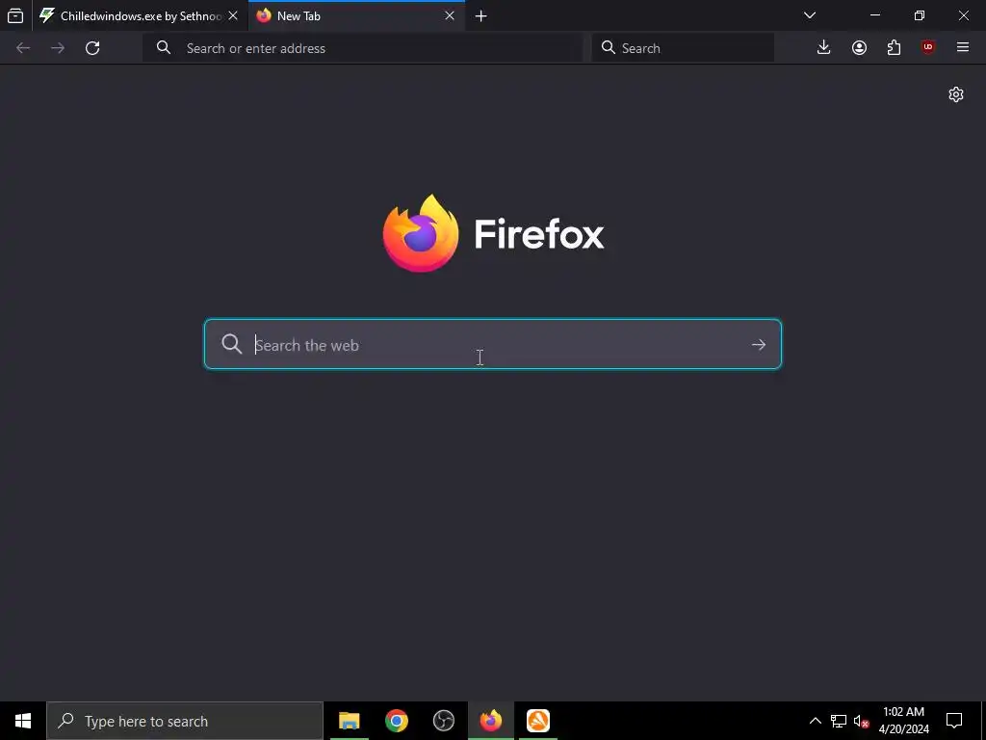Open the Firefox account menu

point(859,48)
